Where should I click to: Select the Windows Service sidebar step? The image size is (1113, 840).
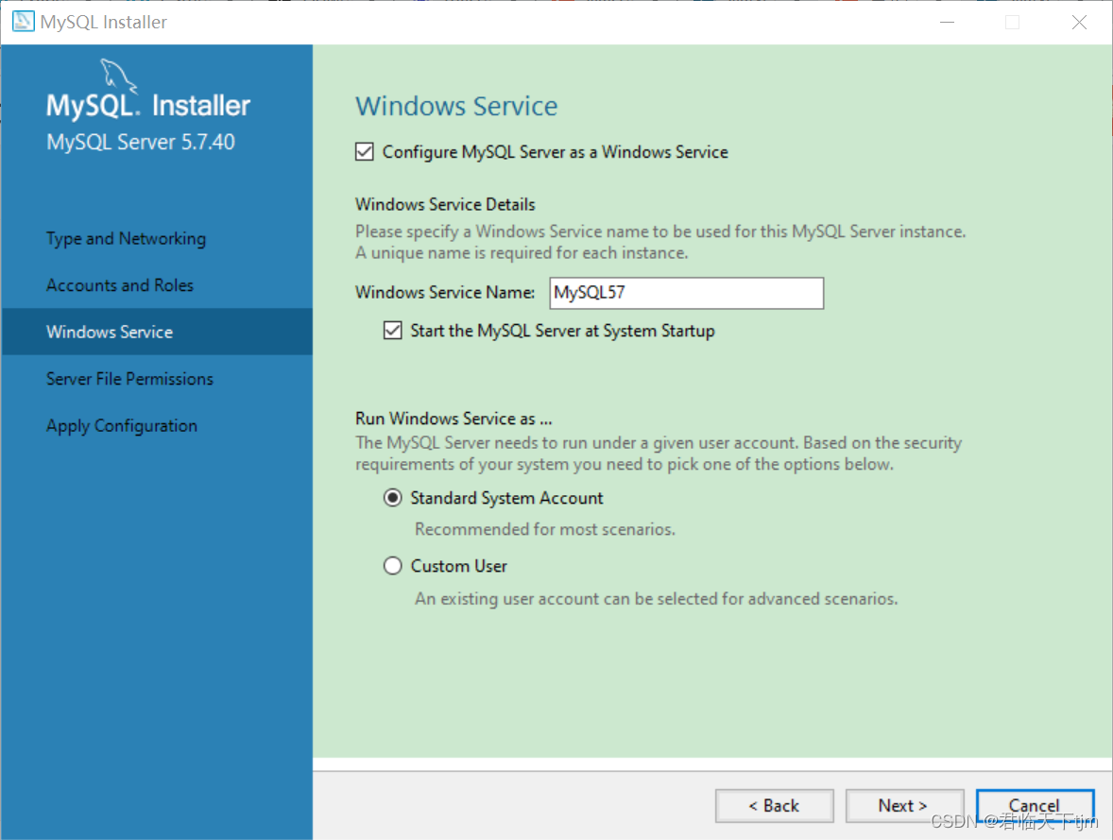157,332
